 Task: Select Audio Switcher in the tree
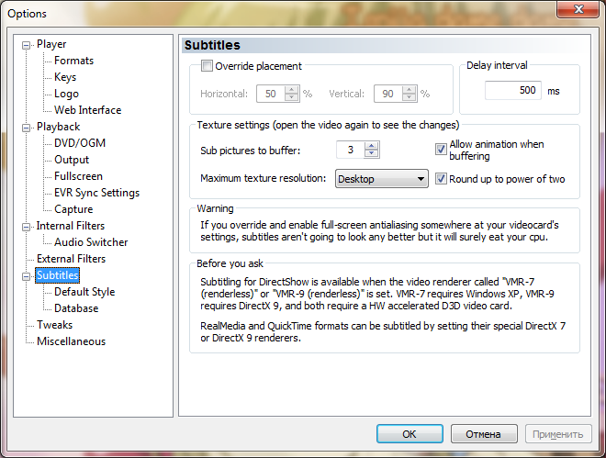click(91, 242)
